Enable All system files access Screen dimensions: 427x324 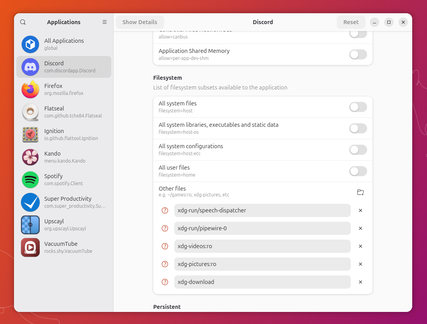[358, 107]
